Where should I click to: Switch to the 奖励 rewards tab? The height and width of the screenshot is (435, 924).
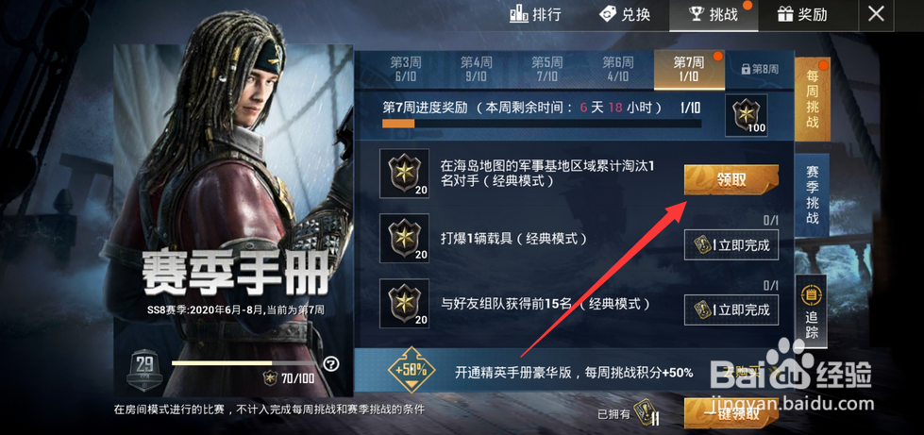[x=802, y=15]
